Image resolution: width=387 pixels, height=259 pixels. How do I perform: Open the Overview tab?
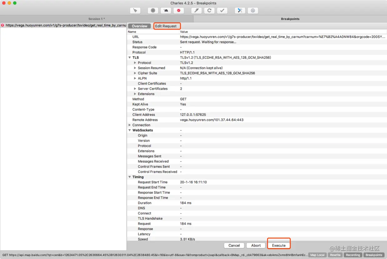coord(140,26)
